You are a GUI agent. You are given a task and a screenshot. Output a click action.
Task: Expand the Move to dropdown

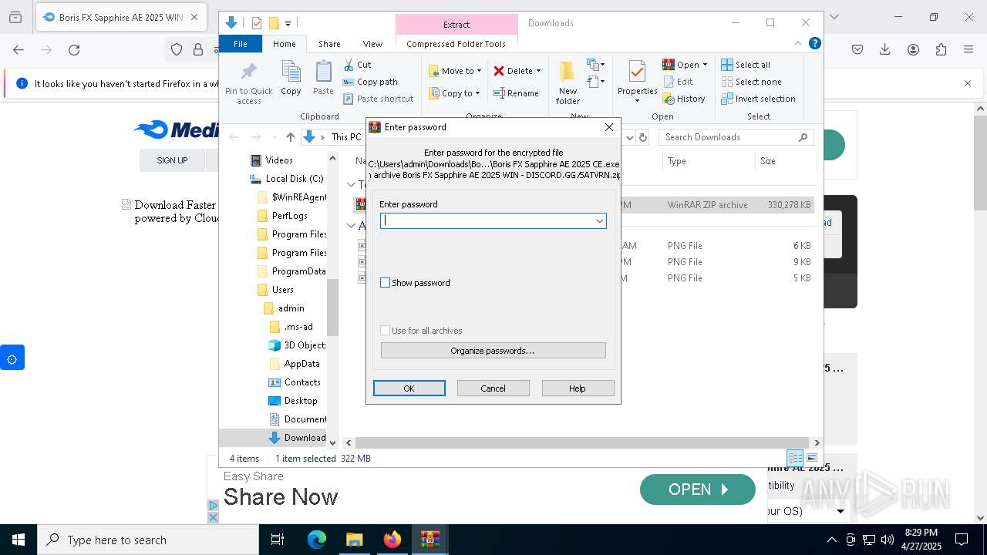479,71
